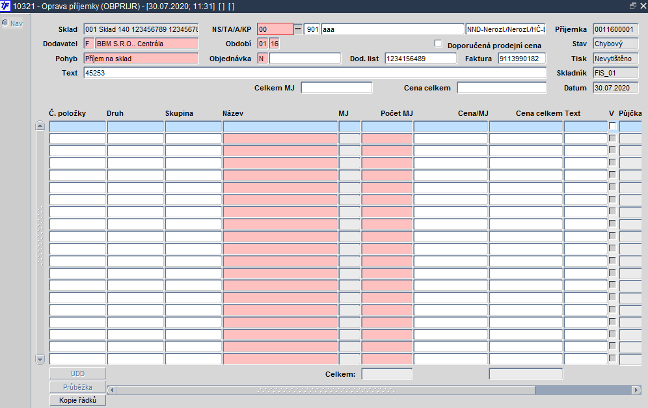This screenshot has height=408, width=648.
Task: Click the Počet MJ column header text
Action: click(397, 113)
